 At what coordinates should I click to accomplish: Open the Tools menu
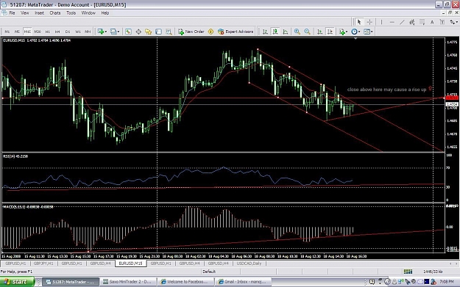(71, 13)
